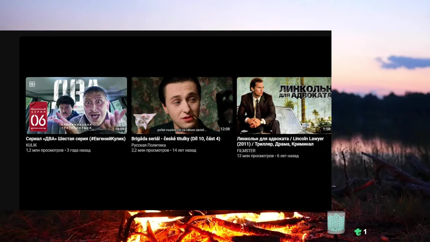Image resolution: width=430 pixels, height=242 pixels.
Task: Click the 12:08 duration badge
Action: [225, 129]
